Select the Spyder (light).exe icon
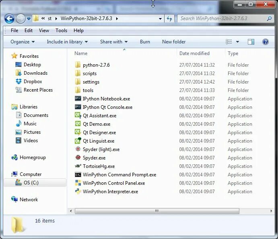Viewport: 278px width, 239px height. coord(78,149)
